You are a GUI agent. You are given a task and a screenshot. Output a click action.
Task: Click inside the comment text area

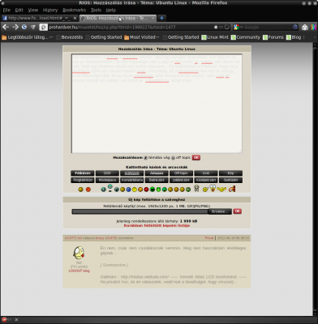(157, 104)
